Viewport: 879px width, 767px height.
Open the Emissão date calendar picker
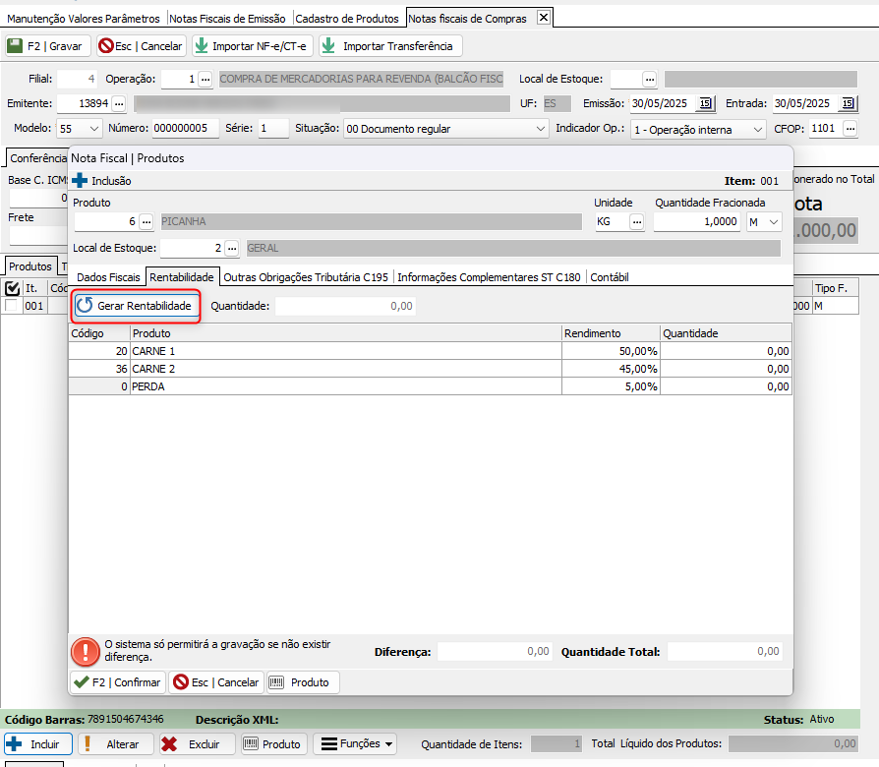coord(705,103)
